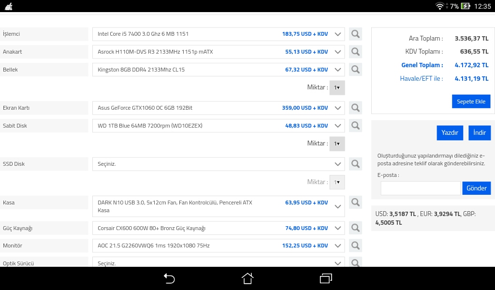495x290 pixels.
Task: Tap the KDV Toplamı tax amount
Action: (x=474, y=51)
